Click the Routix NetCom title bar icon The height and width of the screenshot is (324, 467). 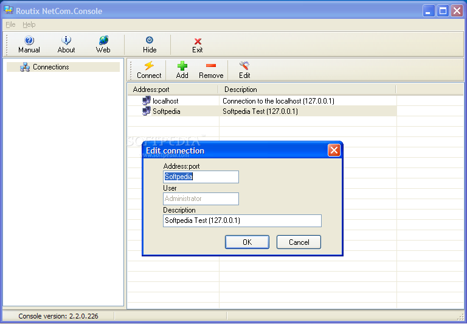pos(9,10)
